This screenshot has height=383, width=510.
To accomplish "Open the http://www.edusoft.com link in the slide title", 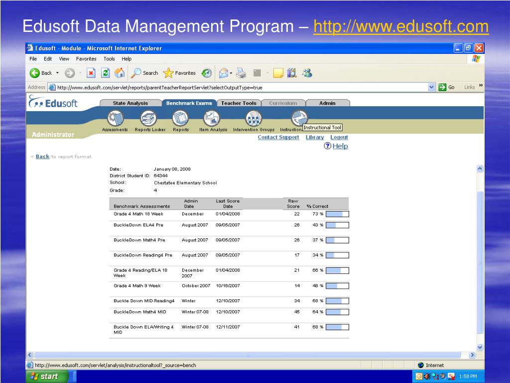I will coord(401,26).
